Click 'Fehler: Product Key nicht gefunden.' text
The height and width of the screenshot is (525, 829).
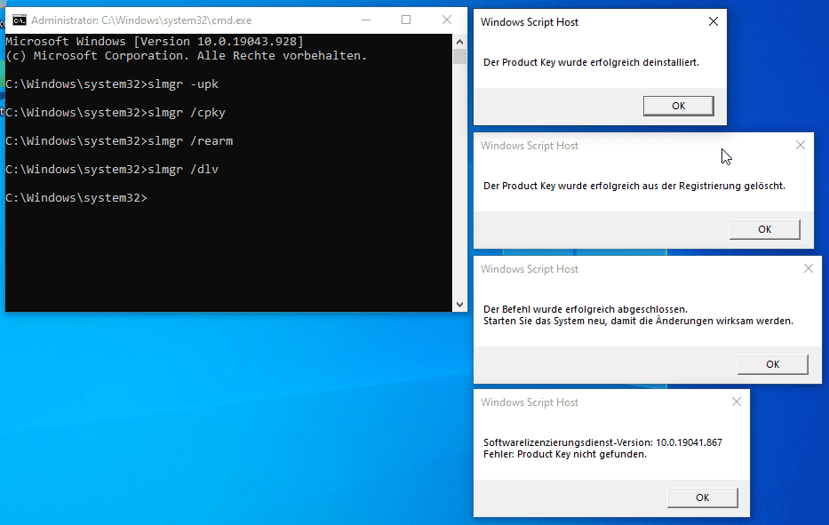click(564, 454)
